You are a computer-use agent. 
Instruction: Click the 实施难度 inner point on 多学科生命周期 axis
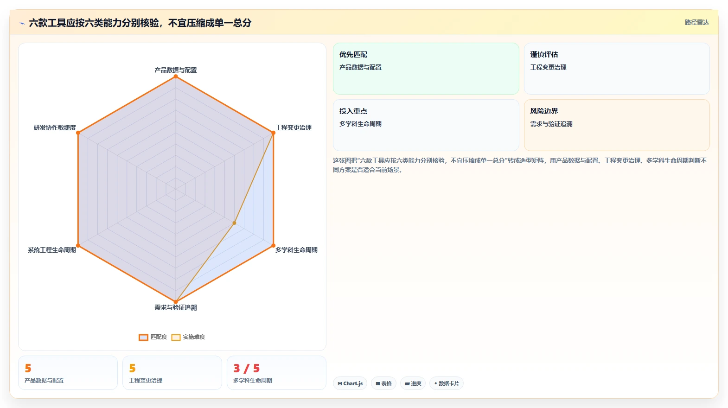[x=234, y=223]
